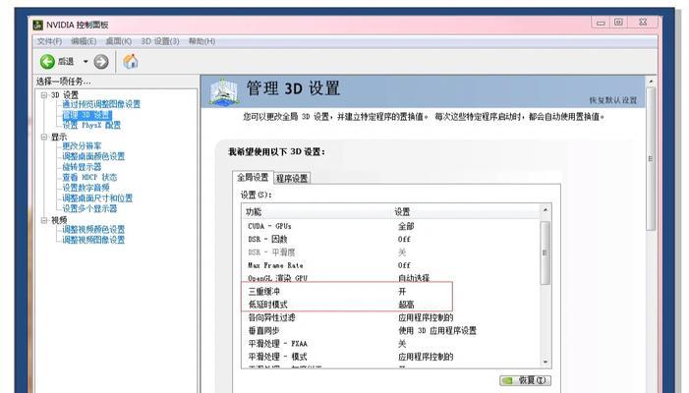689x393 pixels.
Task: Open the 桌面(K) menu
Action: (119, 41)
